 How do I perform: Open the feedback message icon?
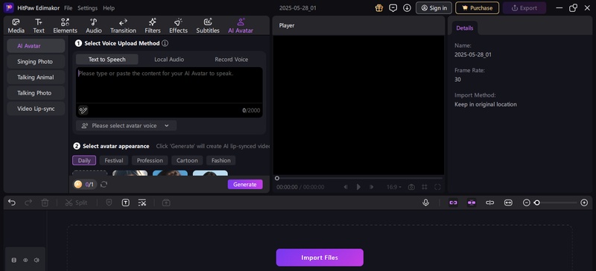point(393,7)
